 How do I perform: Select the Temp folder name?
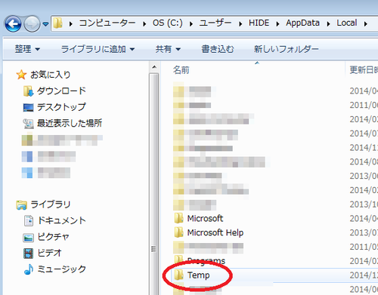[x=198, y=275]
